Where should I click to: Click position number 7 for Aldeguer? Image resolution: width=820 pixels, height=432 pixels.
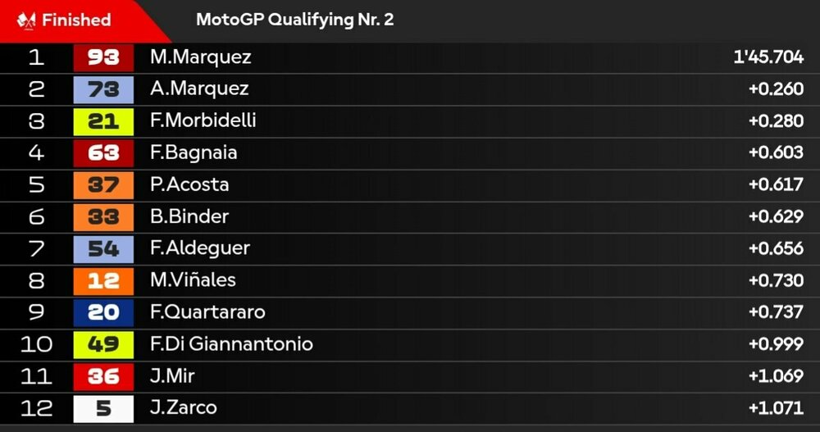tap(36, 248)
